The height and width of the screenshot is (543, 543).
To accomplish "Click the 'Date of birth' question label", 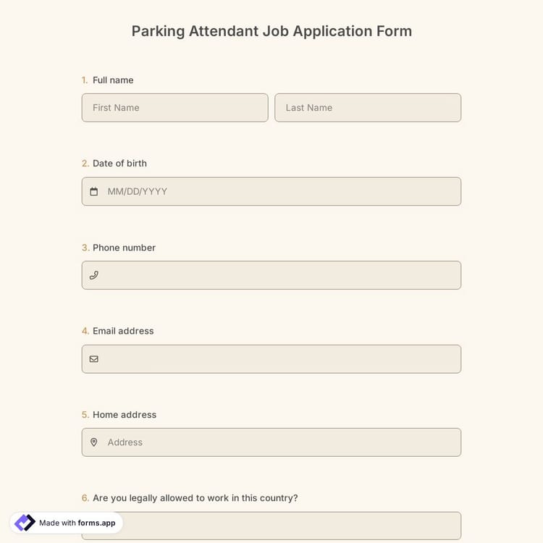I will click(119, 164).
